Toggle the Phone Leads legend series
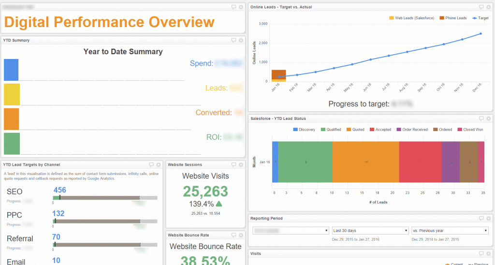The height and width of the screenshot is (265, 495). (453, 18)
